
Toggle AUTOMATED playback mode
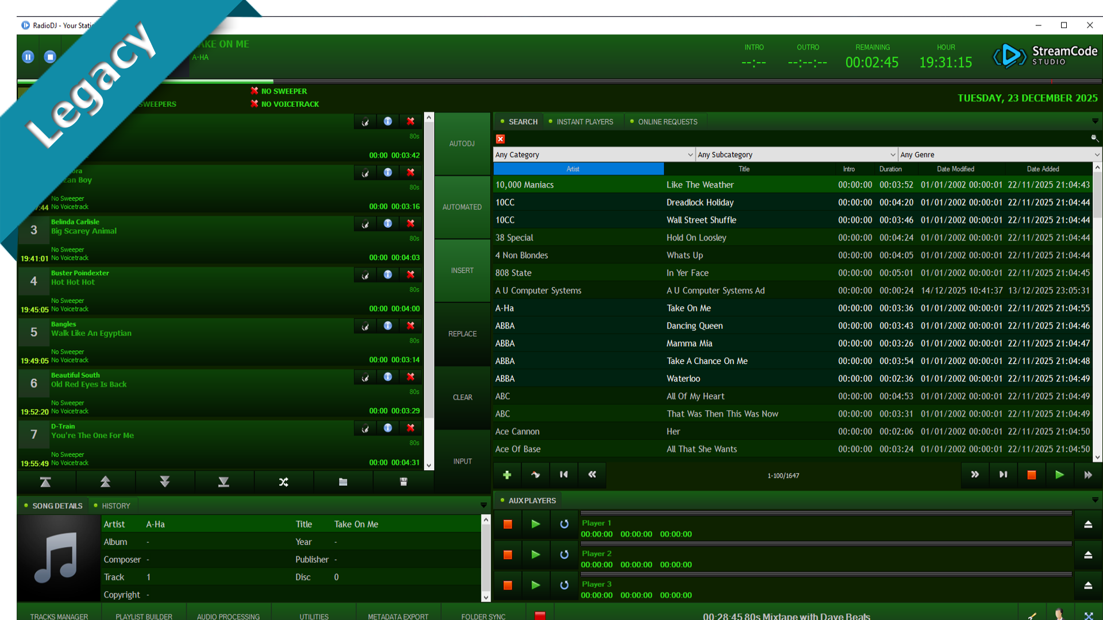pyautogui.click(x=462, y=207)
